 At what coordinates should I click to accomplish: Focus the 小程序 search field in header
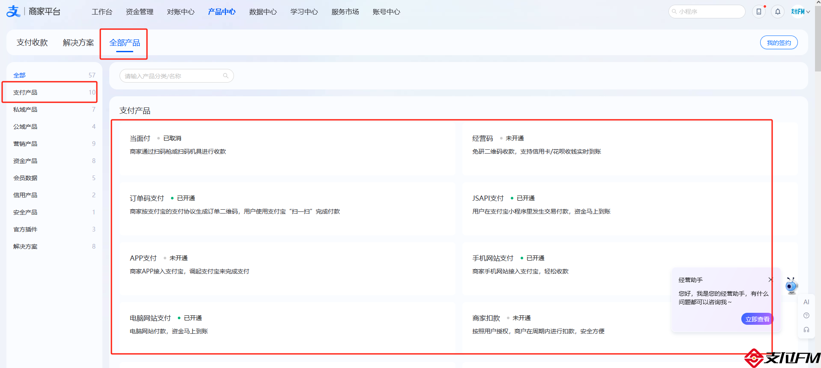(x=707, y=12)
